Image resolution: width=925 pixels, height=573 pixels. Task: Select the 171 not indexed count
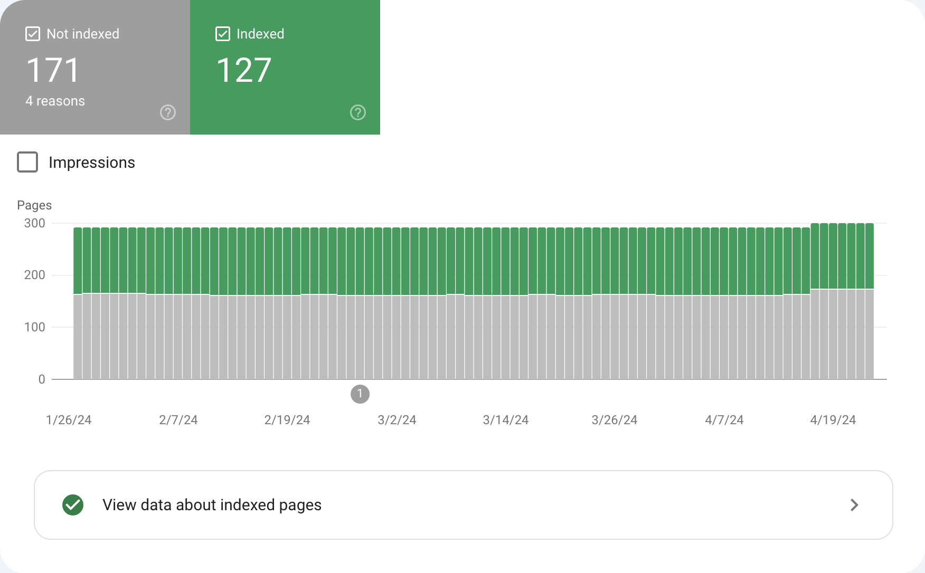pos(53,70)
